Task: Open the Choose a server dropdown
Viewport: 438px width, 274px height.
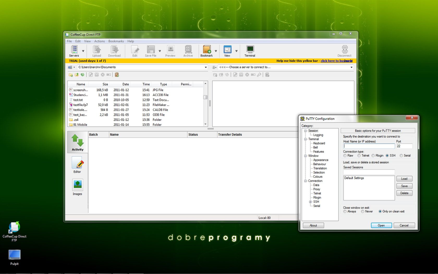Action: tap(351, 67)
